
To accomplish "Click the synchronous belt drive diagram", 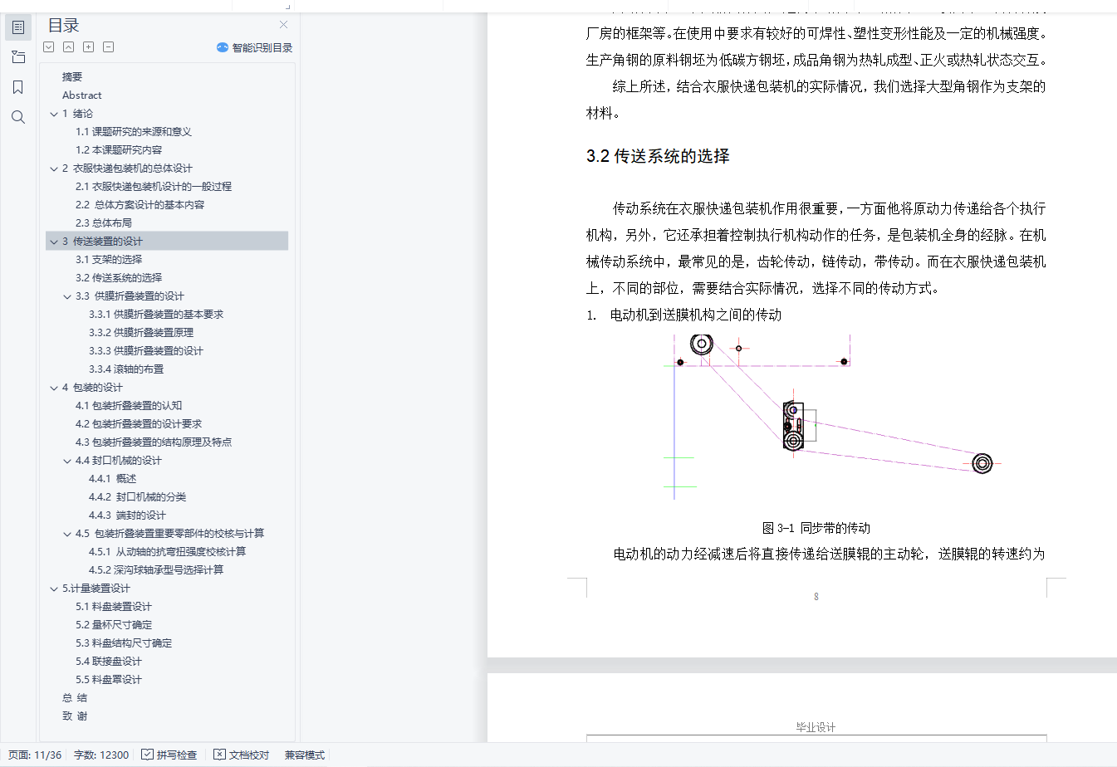I will (x=833, y=417).
